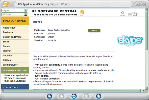The image size is (149, 100).
Task: Click the horizontal scrollbar right arrow
Action: pyautogui.click(x=144, y=91)
